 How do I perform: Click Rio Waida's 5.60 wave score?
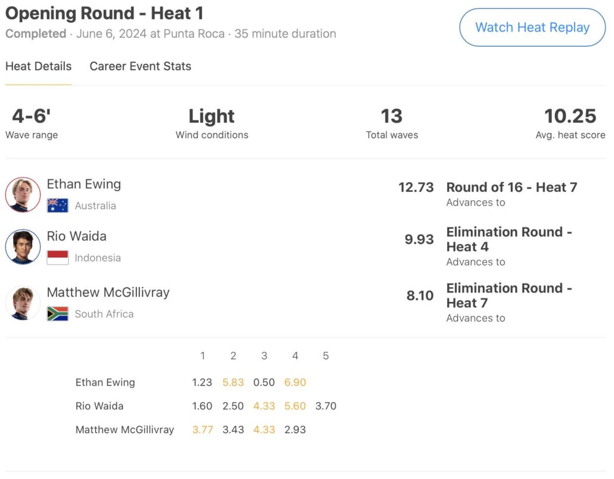click(295, 406)
